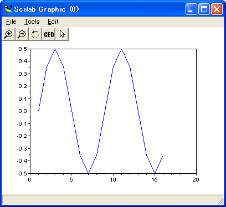Click the Scilab bird icon in title bar
This screenshot has width=226, height=207.
pyautogui.click(x=8, y=9)
